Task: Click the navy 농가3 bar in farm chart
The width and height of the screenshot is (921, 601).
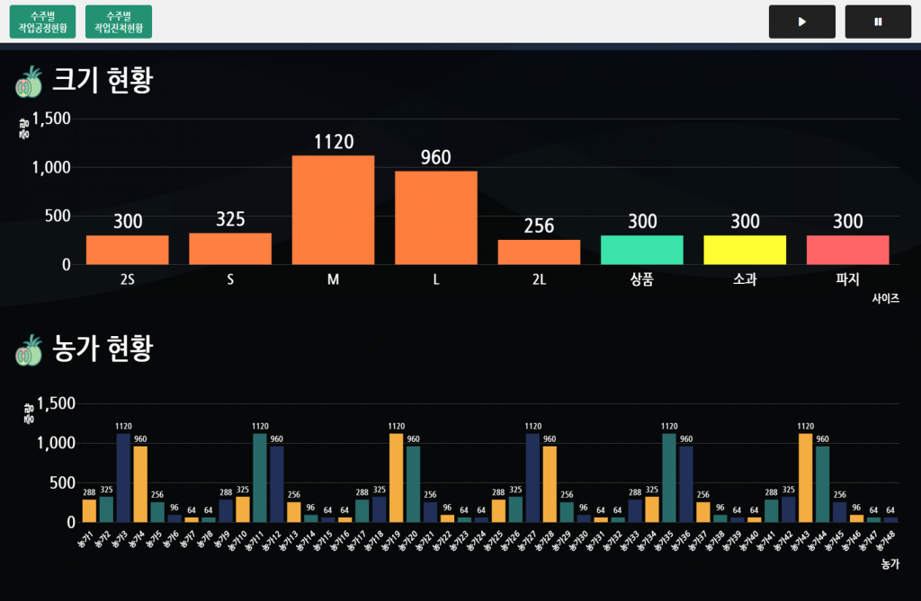Action: click(x=123, y=478)
